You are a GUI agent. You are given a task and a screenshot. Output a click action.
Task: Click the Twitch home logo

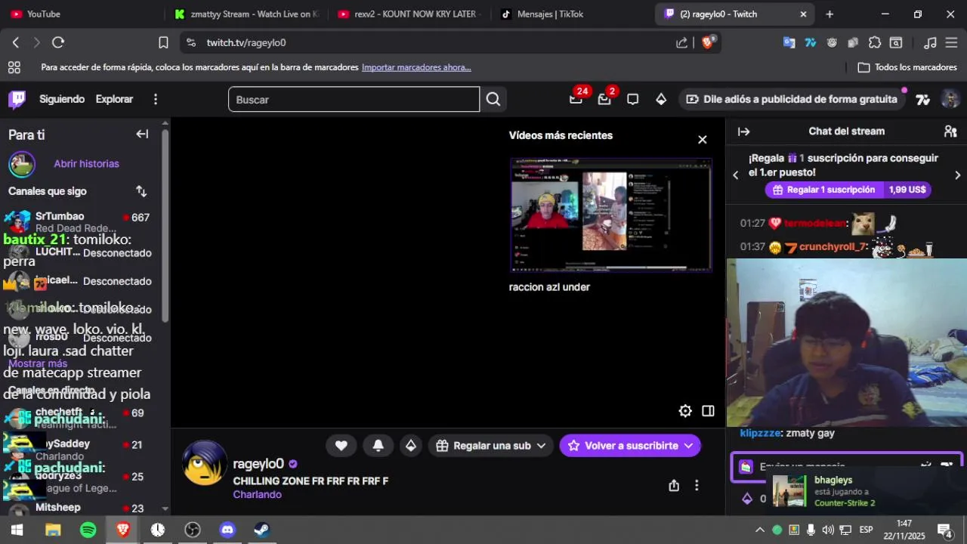[17, 99]
